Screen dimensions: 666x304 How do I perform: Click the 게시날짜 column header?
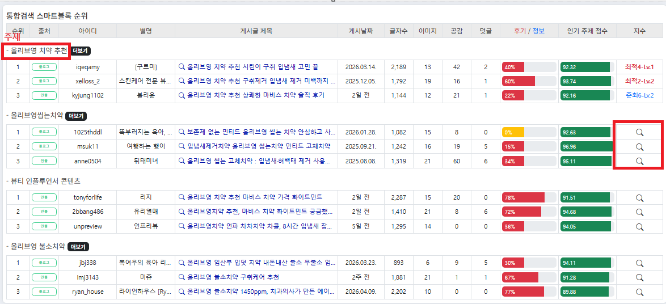(x=361, y=31)
